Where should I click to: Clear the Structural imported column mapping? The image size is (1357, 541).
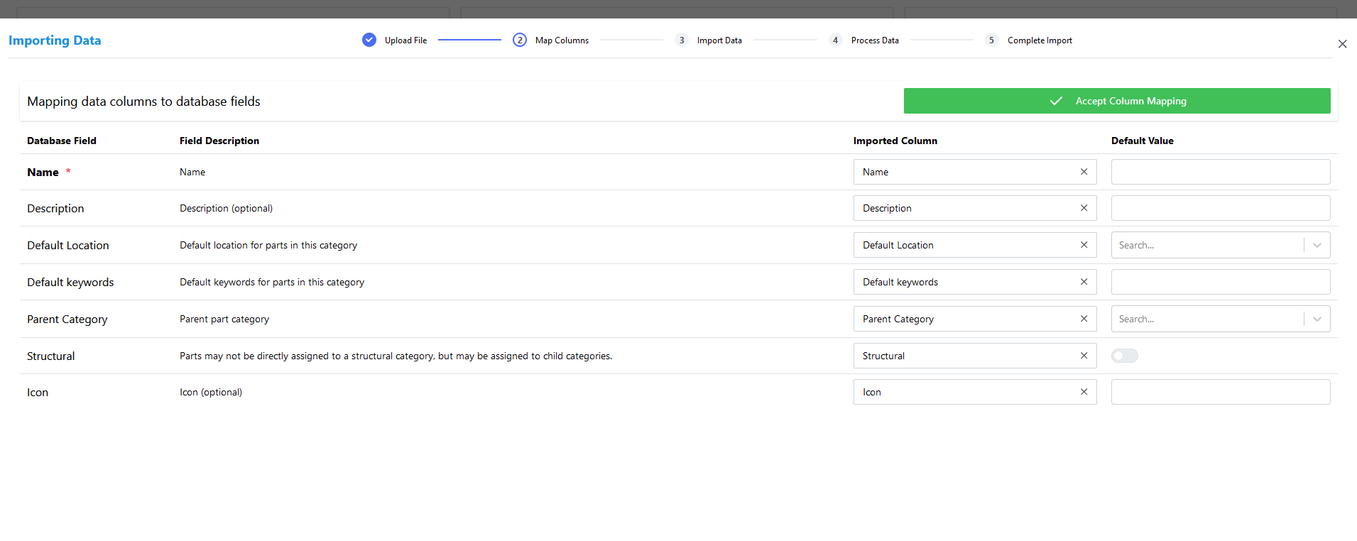(1084, 356)
